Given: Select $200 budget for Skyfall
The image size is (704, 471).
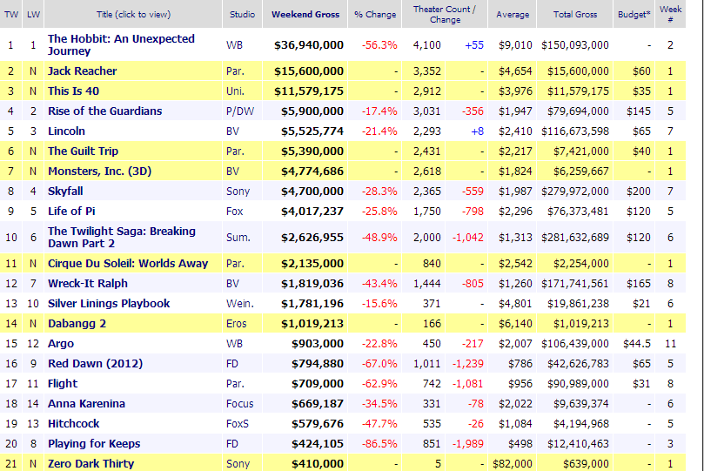Looking at the screenshot, I should [639, 192].
